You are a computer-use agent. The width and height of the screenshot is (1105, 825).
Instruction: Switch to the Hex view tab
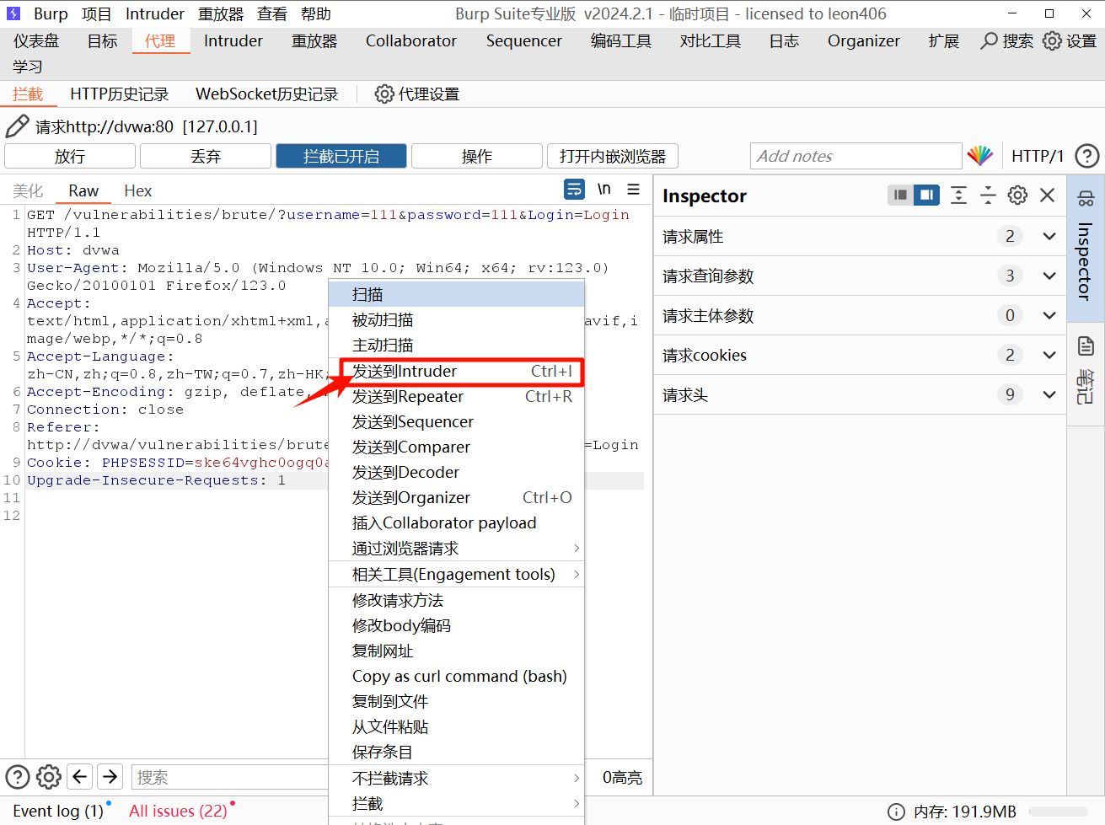point(137,190)
